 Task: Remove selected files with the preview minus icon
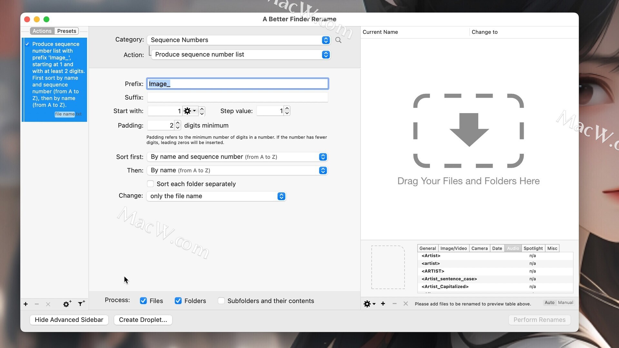click(394, 304)
